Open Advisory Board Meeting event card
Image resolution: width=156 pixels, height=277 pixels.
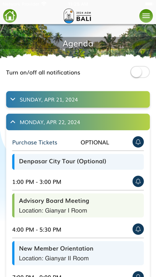click(78, 205)
